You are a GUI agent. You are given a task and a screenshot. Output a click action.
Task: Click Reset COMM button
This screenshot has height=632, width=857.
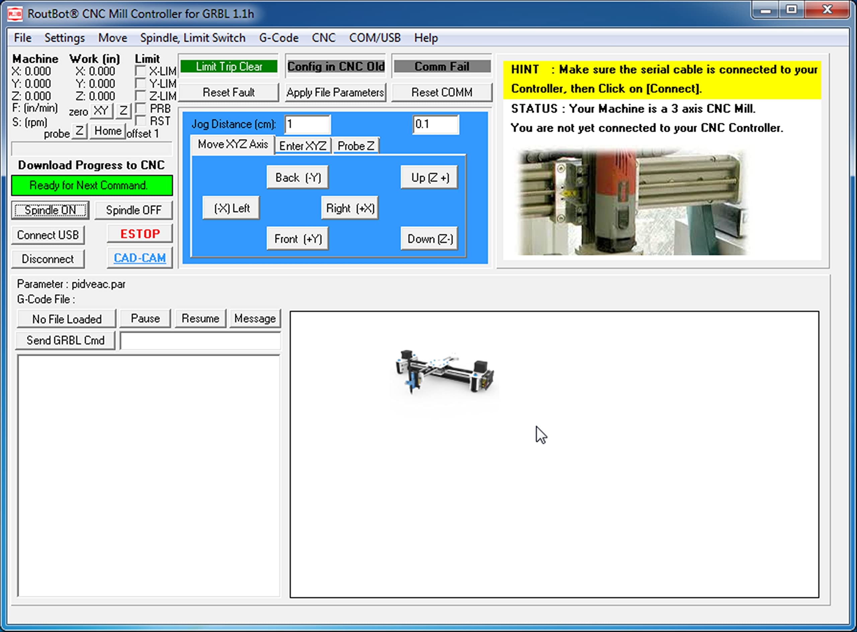[x=442, y=93]
